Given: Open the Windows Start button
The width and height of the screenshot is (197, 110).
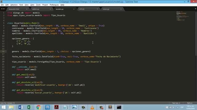Looking at the screenshot, I should point(3,107).
